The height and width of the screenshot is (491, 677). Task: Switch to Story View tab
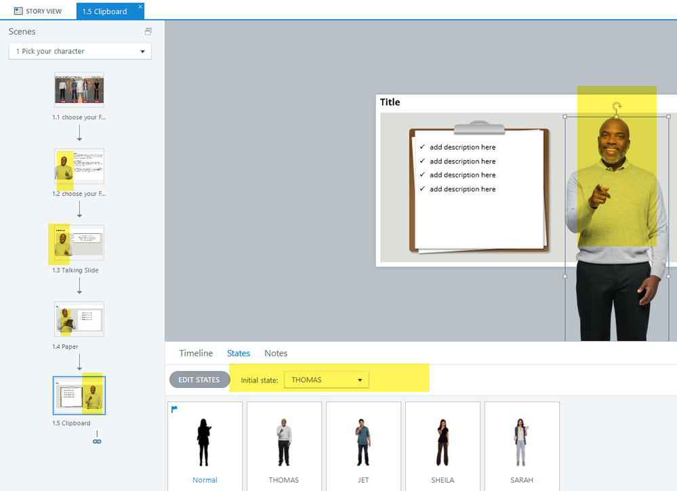[38, 12]
